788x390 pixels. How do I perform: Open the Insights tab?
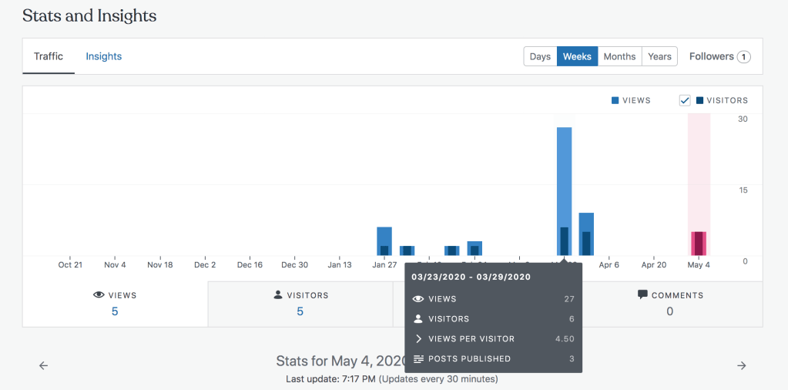point(103,56)
